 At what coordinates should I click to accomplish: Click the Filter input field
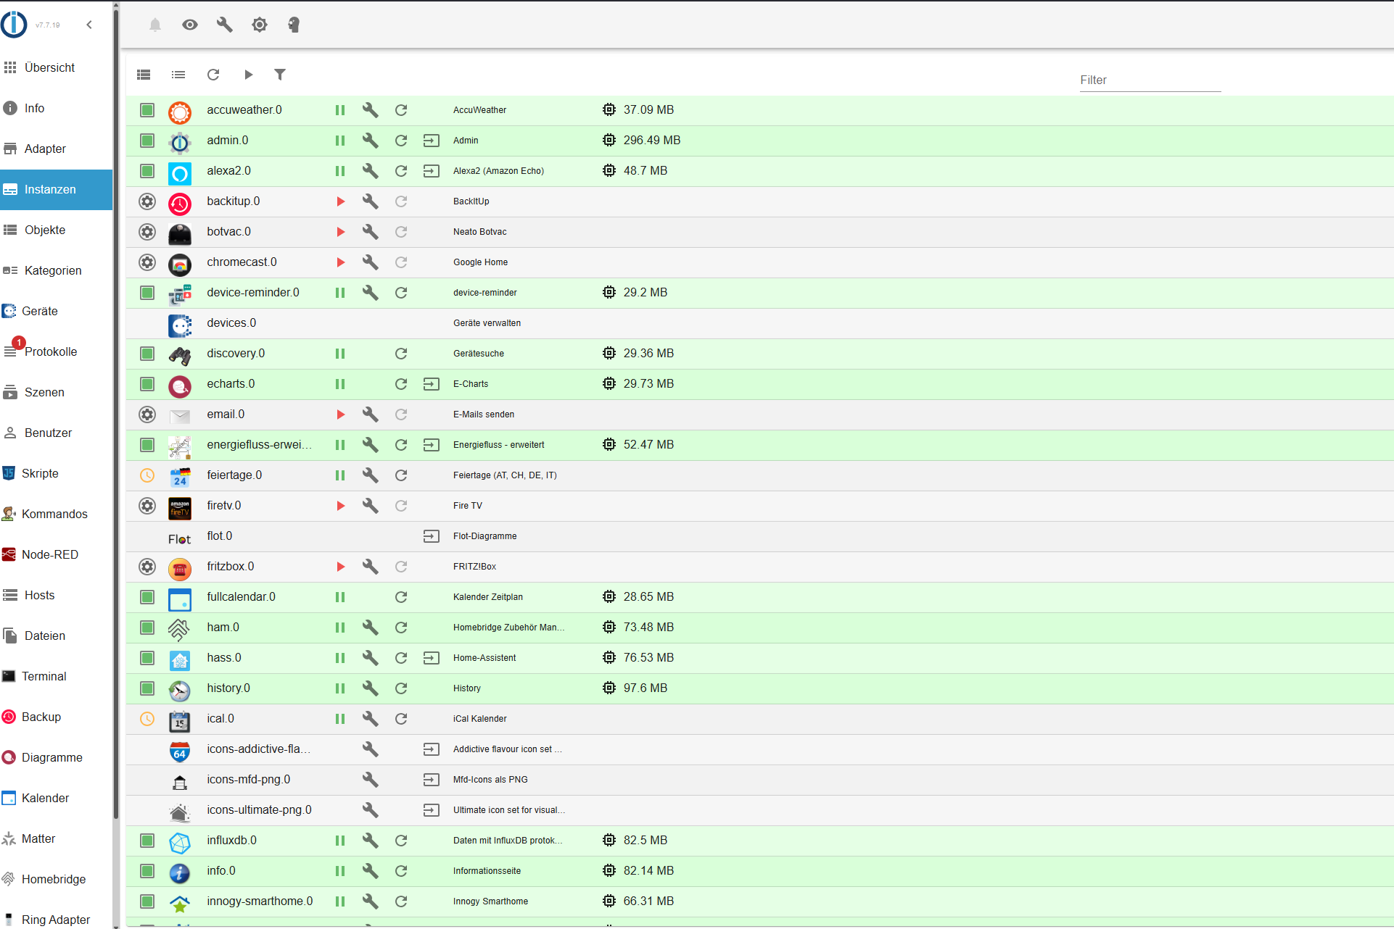[x=1150, y=80]
